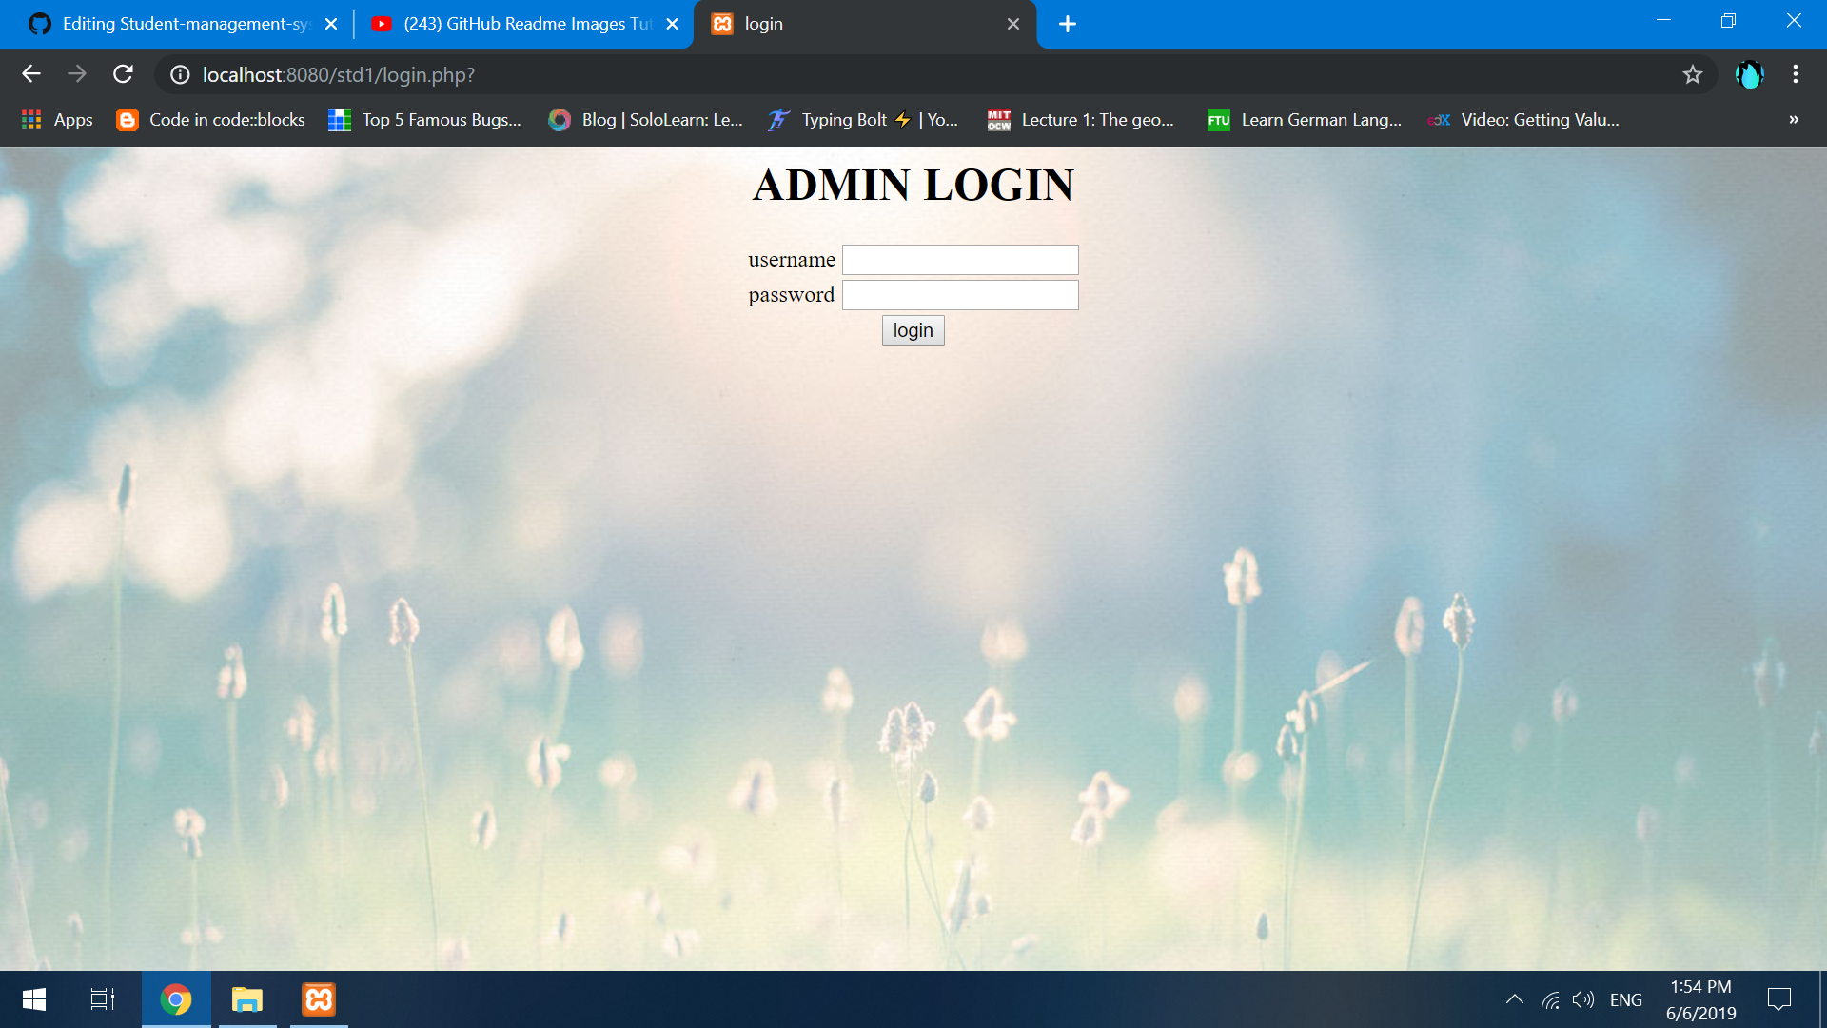
Task: Show overflow bookmarks with the double chevron
Action: [1793, 120]
